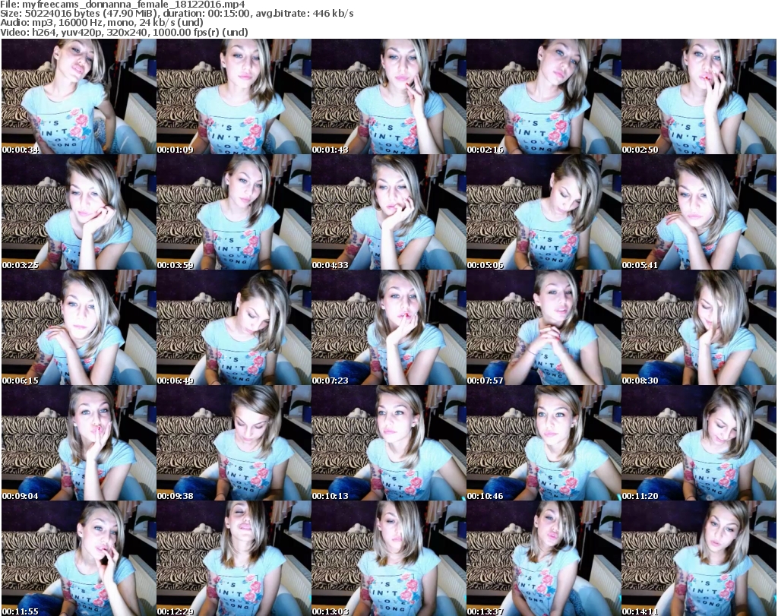Viewport: 778px width, 616px height.
Task: Pick the frame timestamped 00:06:49
Action: coord(234,328)
